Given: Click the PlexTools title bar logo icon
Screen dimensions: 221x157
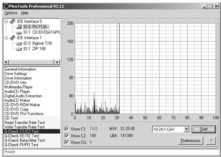Looking at the screenshot, I should (6, 6).
